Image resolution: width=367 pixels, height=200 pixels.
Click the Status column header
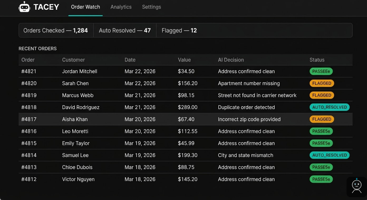point(317,60)
